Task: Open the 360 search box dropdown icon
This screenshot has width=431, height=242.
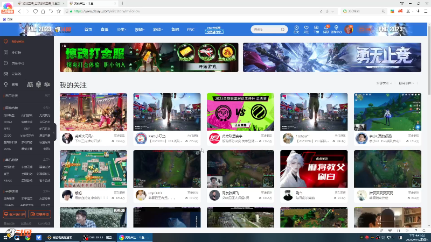Action: pos(345,11)
